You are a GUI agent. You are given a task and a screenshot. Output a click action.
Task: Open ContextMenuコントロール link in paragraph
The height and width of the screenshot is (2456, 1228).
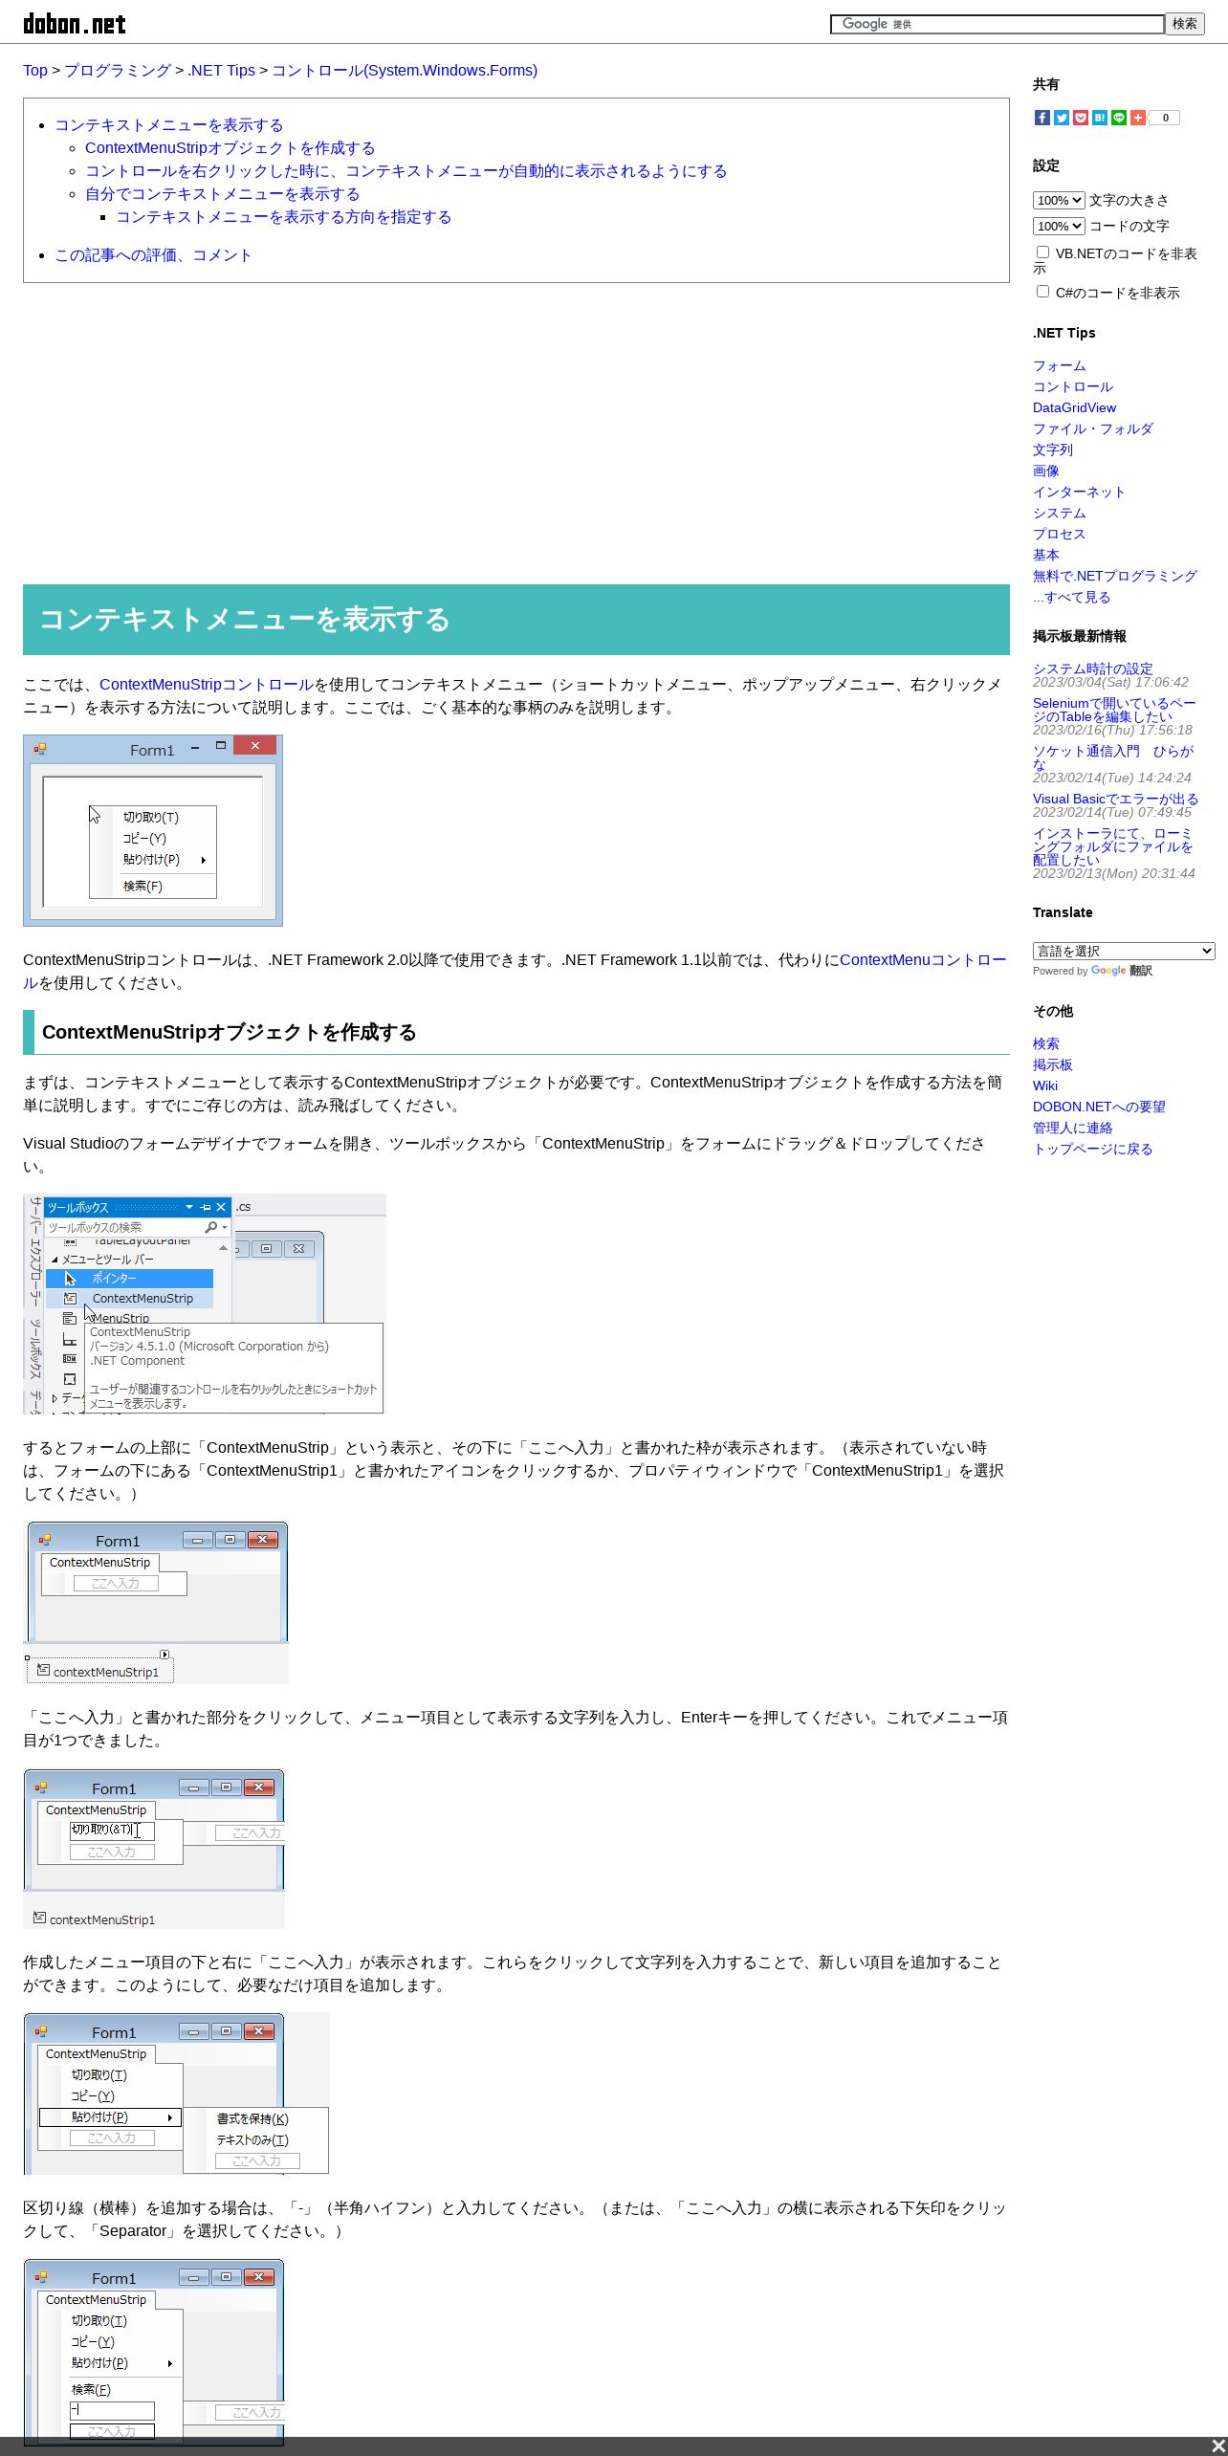point(922,960)
